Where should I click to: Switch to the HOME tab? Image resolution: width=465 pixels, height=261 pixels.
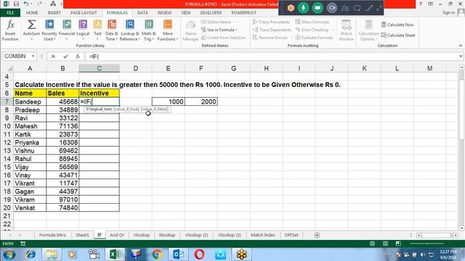32,13
